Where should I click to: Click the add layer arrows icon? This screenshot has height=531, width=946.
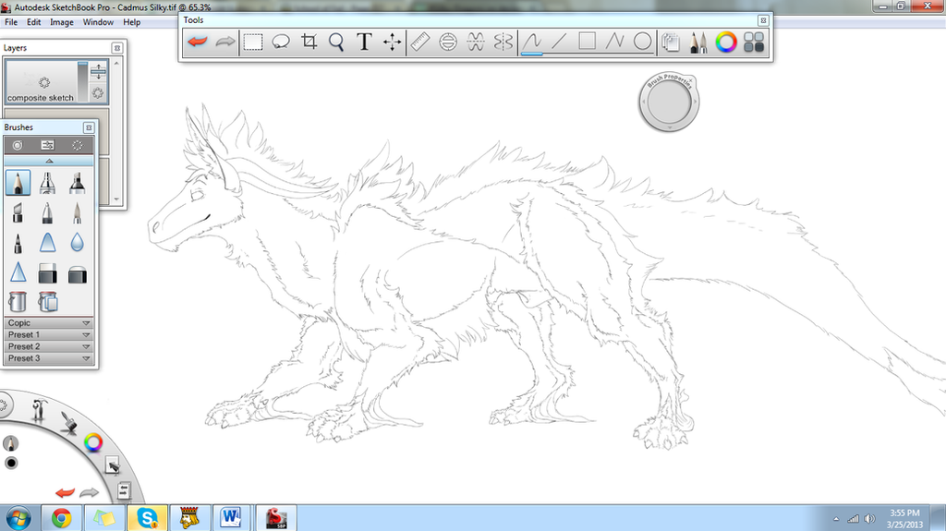click(98, 71)
